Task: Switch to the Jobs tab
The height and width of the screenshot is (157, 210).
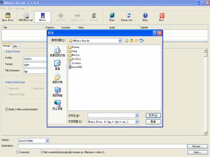Action: [x=15, y=46]
